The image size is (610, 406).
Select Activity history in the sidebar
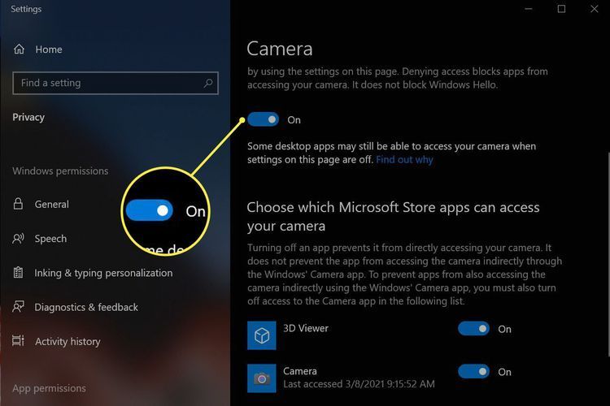tap(68, 342)
